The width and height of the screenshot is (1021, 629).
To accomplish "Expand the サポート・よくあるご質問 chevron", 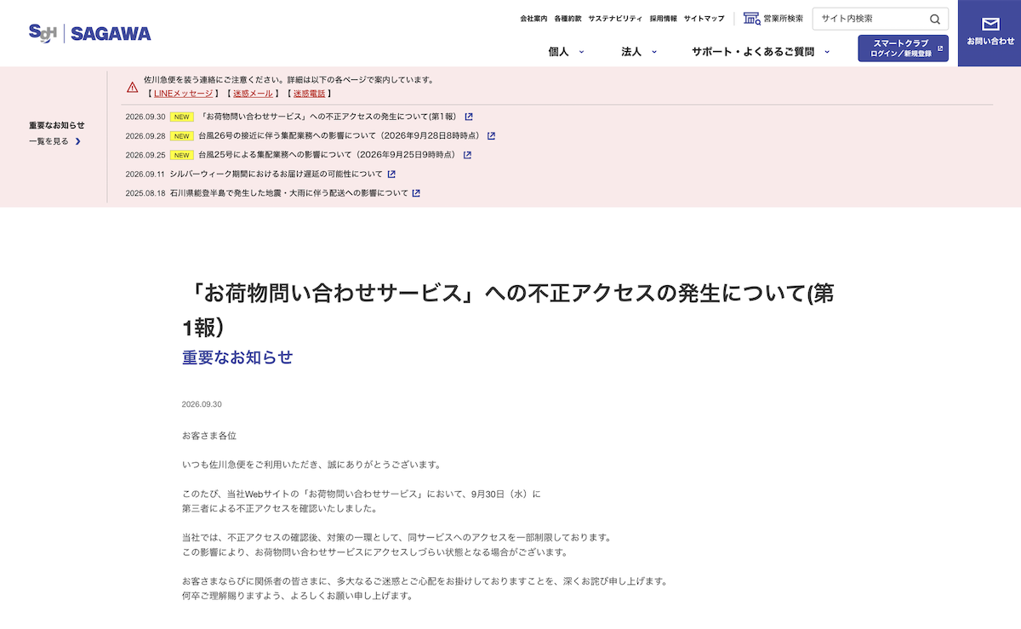I will pyautogui.click(x=829, y=52).
